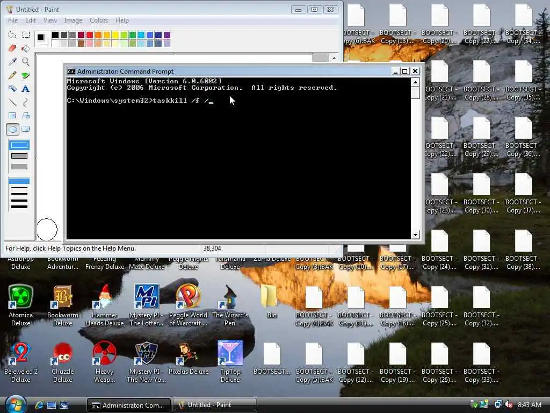Pick the brown color swatch
The width and height of the screenshot is (550, 413).
81,44
